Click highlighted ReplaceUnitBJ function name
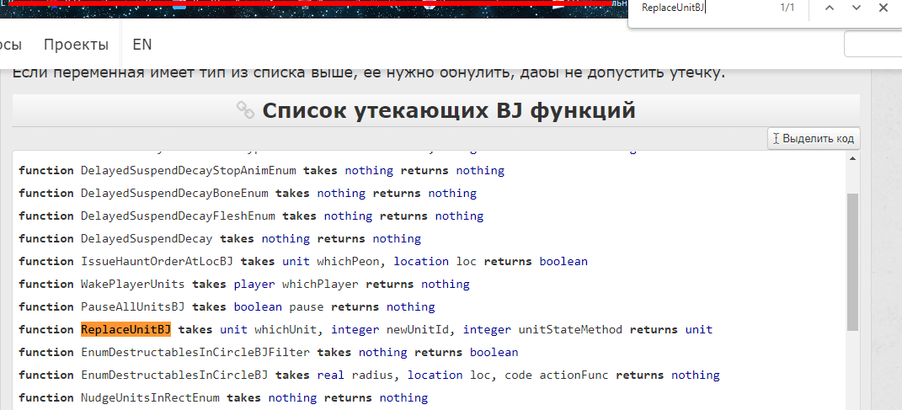The height and width of the screenshot is (410, 902). coord(126,329)
